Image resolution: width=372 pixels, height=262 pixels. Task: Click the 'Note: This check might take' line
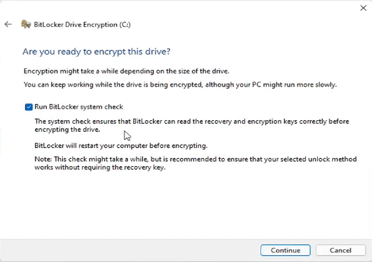point(195,159)
